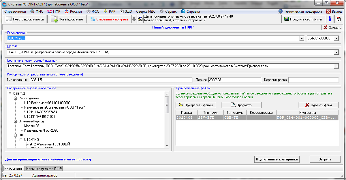The height and width of the screenshot is (180, 346).
Task: Click the Новый документ toolbar button
Action: 67,19
